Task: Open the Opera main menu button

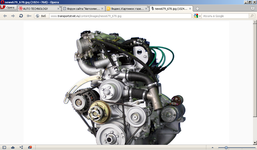Action: click(x=9, y=8)
